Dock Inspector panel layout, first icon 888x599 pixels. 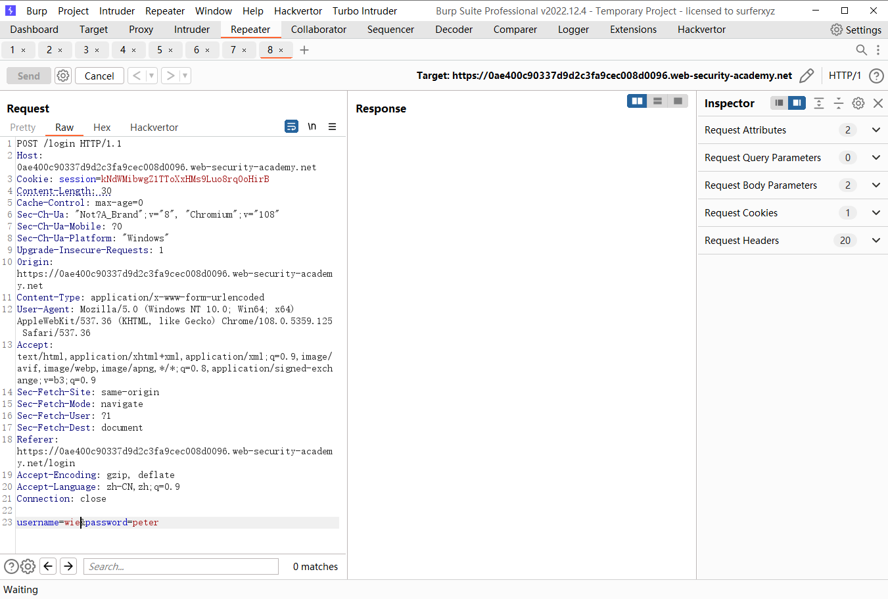coord(779,103)
